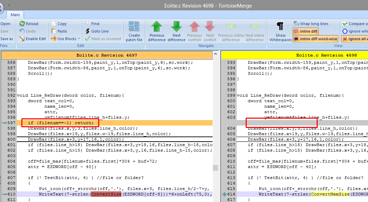Click Create patch file icon

click(x=134, y=31)
